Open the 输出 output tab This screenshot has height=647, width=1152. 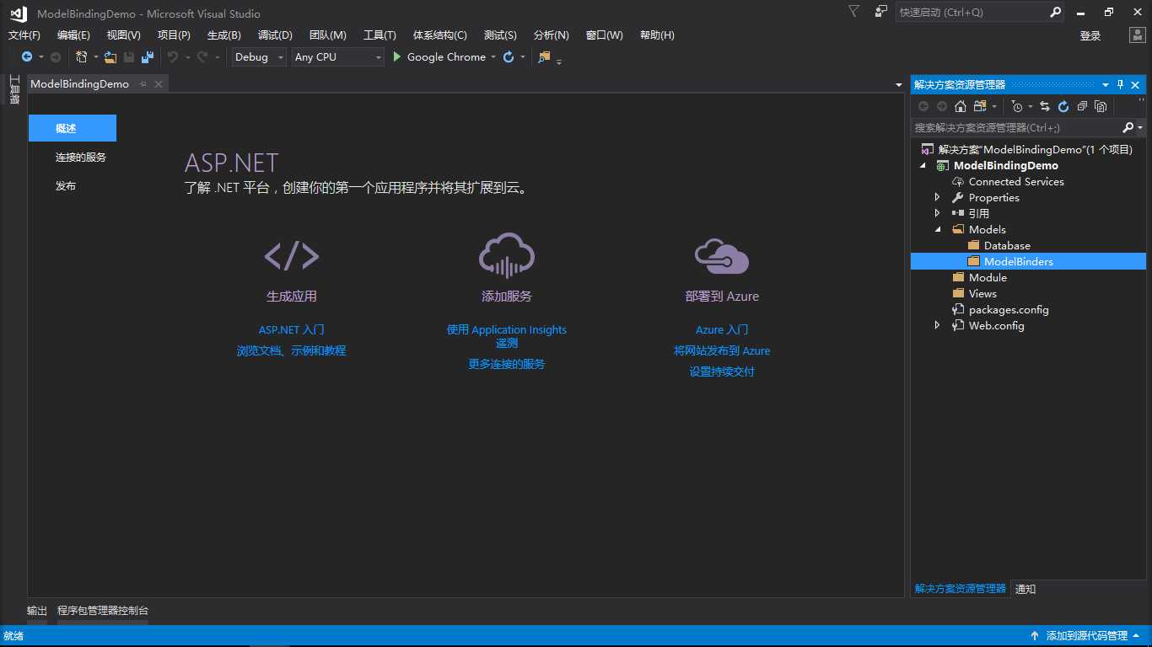tap(37, 611)
